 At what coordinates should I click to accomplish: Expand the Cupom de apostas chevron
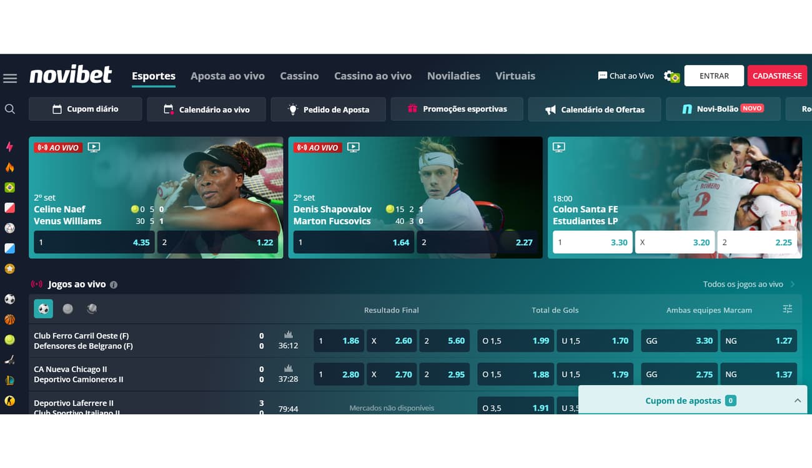798,401
